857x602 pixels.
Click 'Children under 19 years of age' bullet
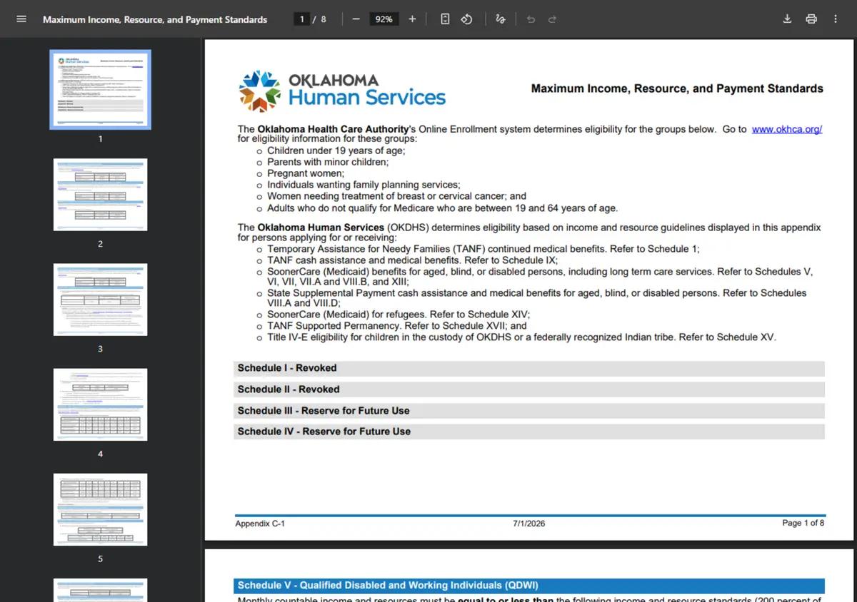click(336, 150)
